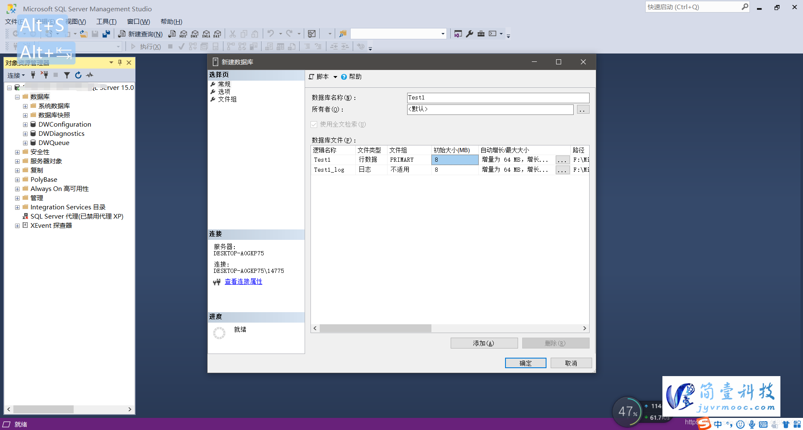803x430 pixels.
Task: Open the 工具(T) menu
Action: [106, 22]
